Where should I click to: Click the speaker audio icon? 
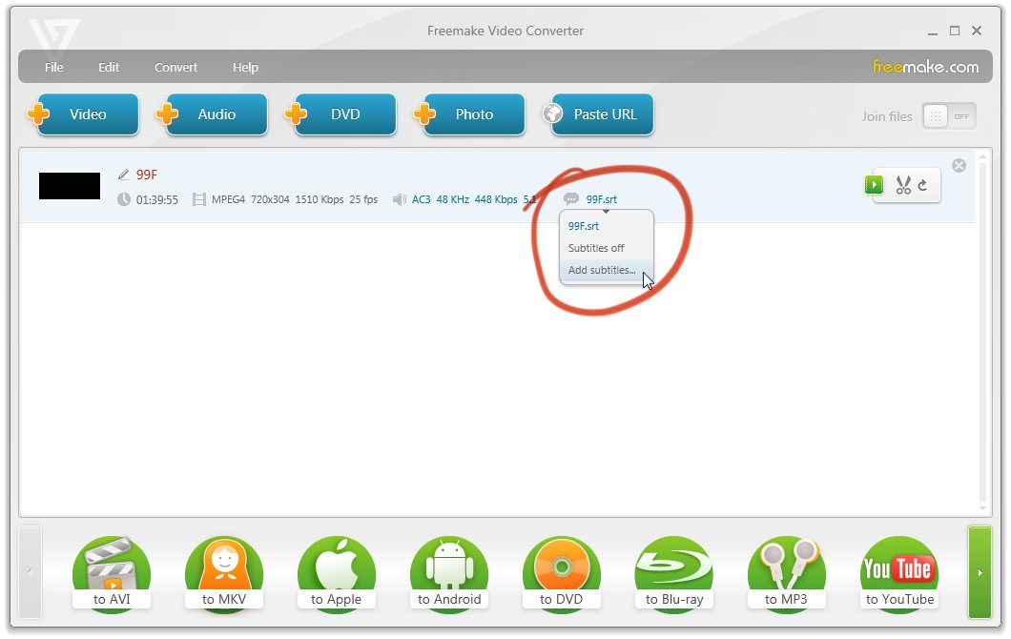(399, 199)
